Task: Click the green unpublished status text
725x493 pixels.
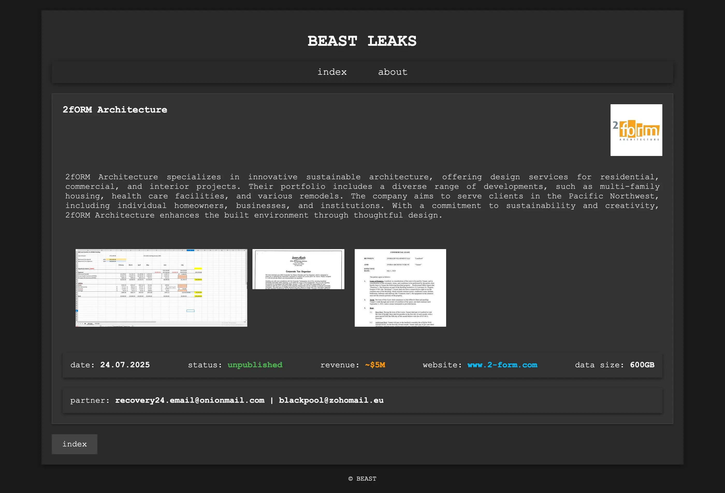Action: 255,365
